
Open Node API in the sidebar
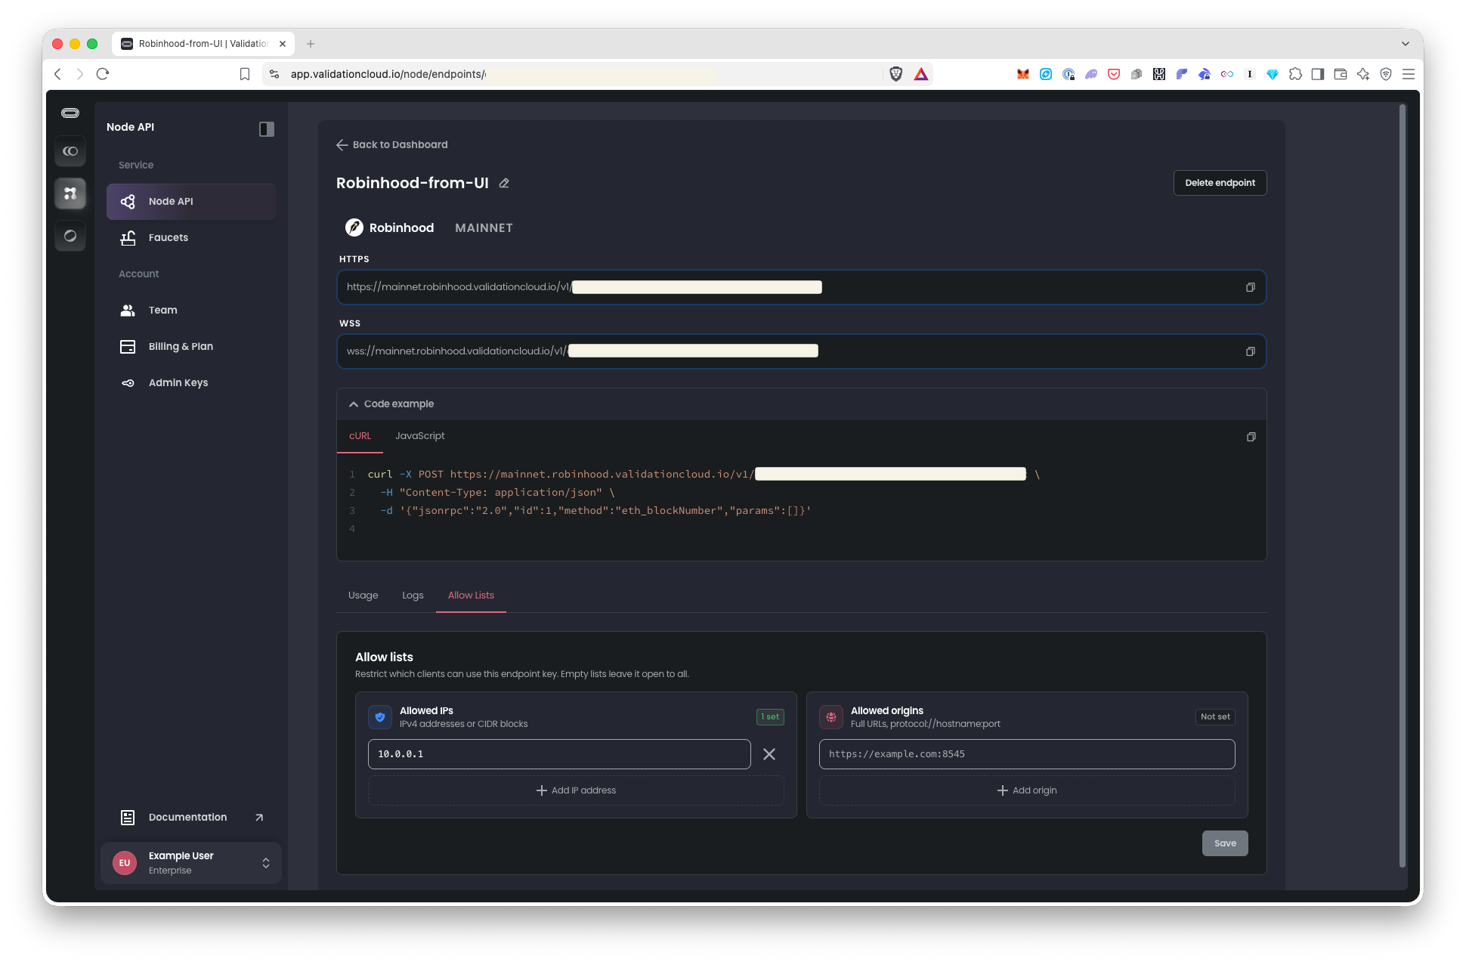coord(191,202)
